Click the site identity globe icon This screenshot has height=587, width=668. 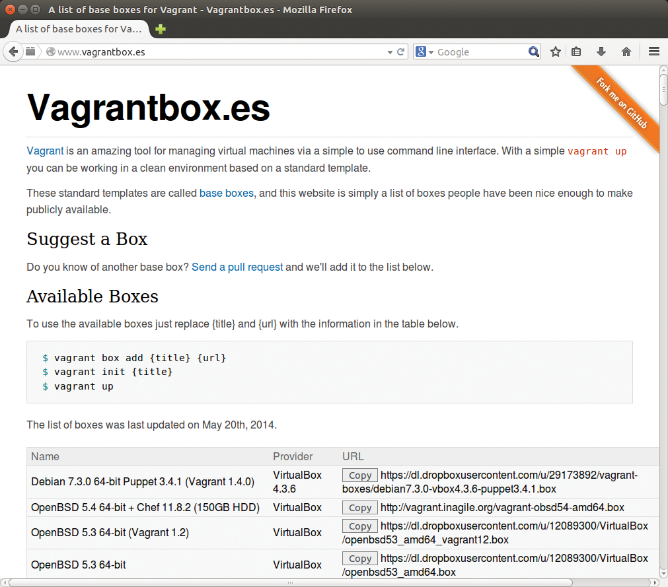(x=50, y=52)
